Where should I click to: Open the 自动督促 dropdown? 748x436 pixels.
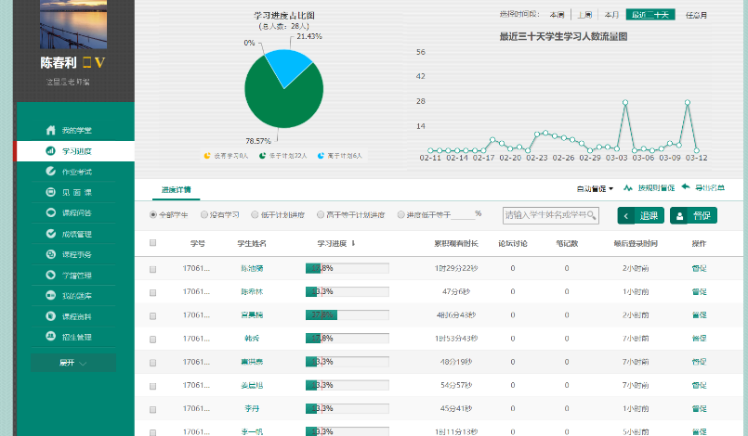(x=595, y=188)
